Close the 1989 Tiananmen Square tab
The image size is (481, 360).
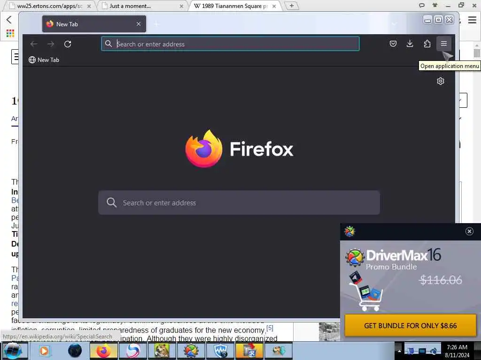point(274,6)
